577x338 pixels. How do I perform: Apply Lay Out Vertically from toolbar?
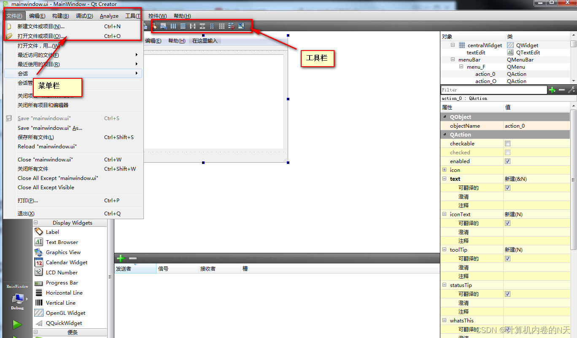coord(183,26)
